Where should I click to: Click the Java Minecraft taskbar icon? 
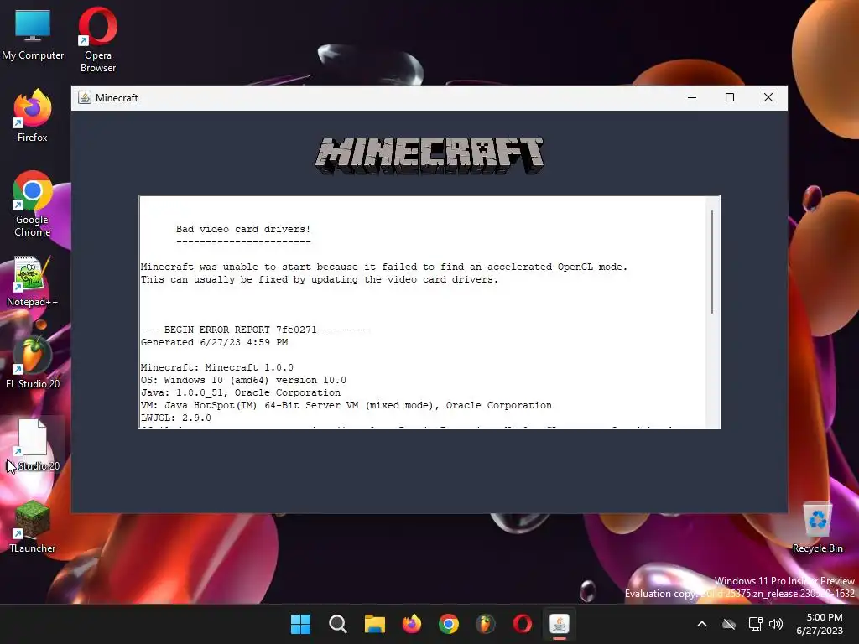pyautogui.click(x=560, y=624)
